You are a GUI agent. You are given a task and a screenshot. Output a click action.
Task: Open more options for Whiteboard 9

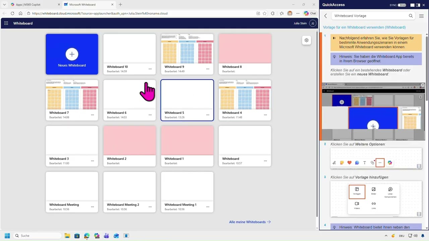click(207, 69)
